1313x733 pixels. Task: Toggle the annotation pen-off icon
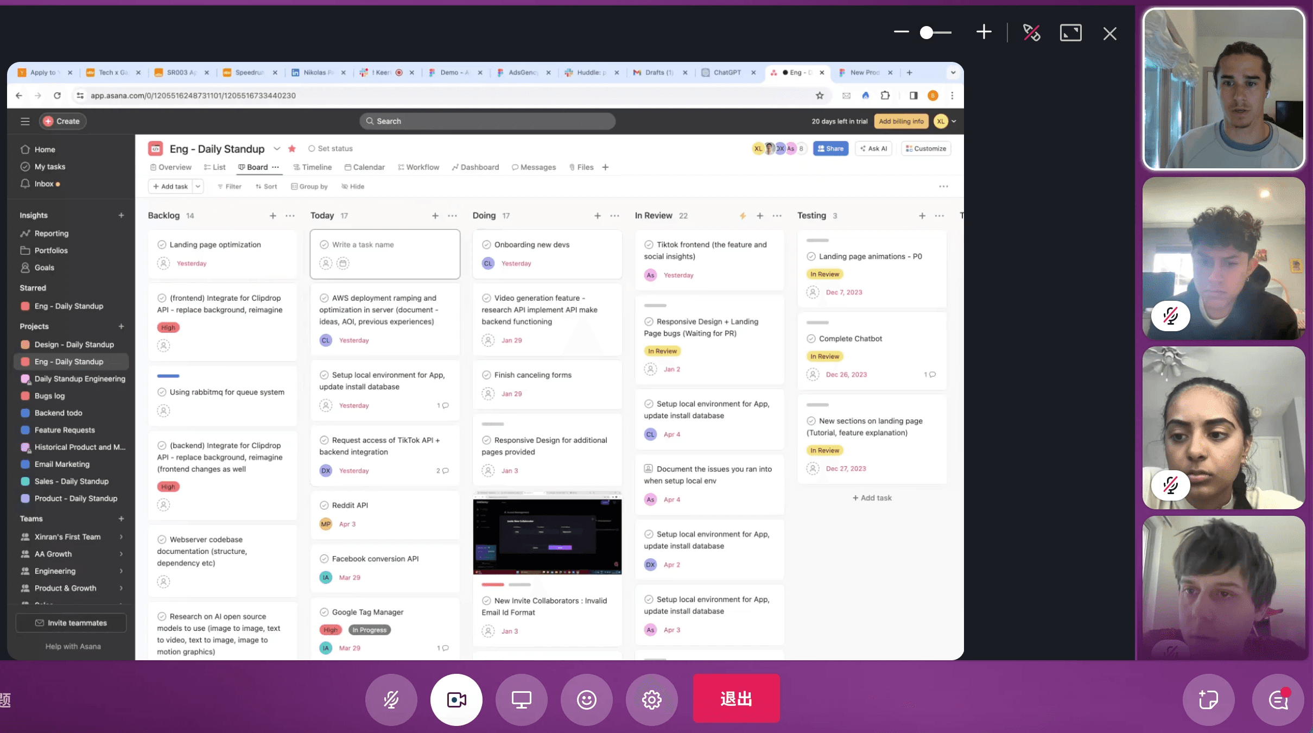pyautogui.click(x=1031, y=33)
